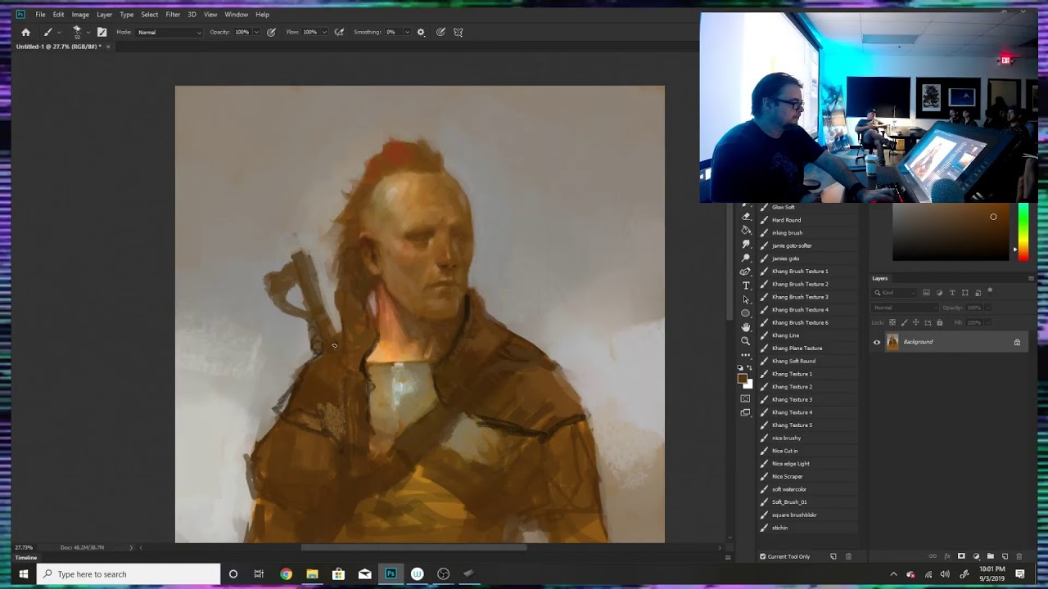Select the Pen tool
The image size is (1048, 589).
tap(746, 272)
